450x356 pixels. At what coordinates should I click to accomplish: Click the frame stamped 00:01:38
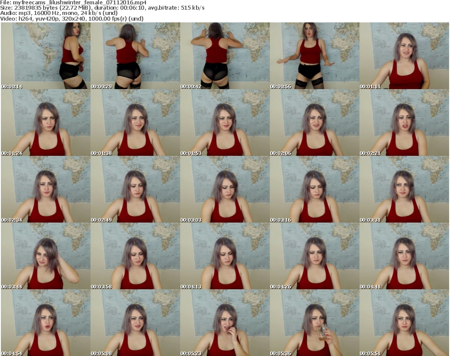tap(135, 122)
